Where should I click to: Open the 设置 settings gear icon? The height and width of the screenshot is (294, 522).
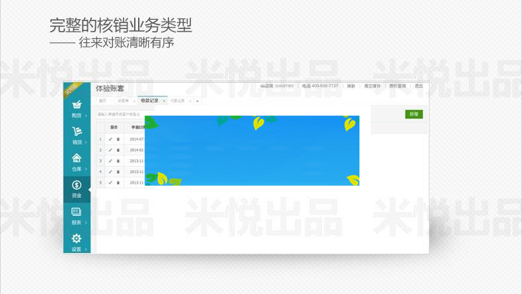click(77, 239)
